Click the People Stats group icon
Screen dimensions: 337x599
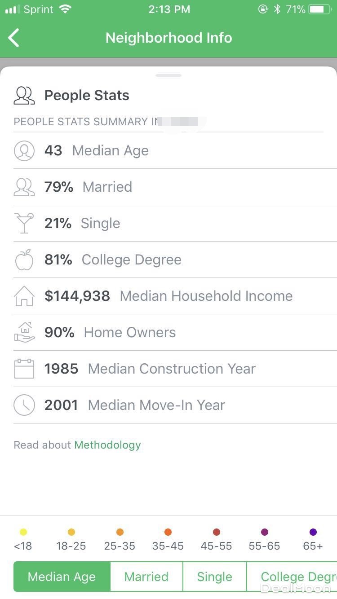(24, 96)
